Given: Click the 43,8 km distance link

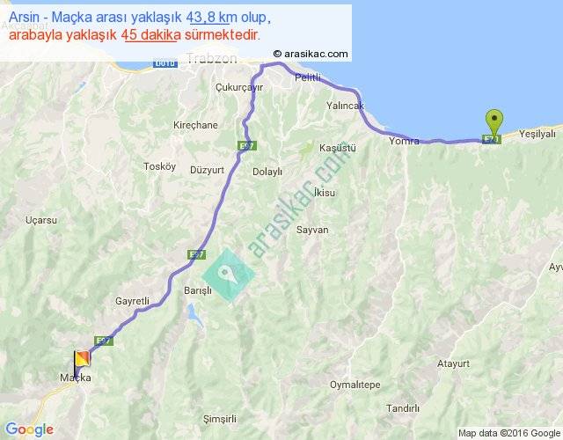Looking at the screenshot, I should pos(208,18).
